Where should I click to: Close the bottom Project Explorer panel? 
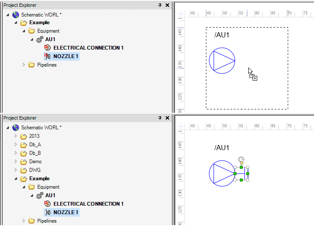167,118
